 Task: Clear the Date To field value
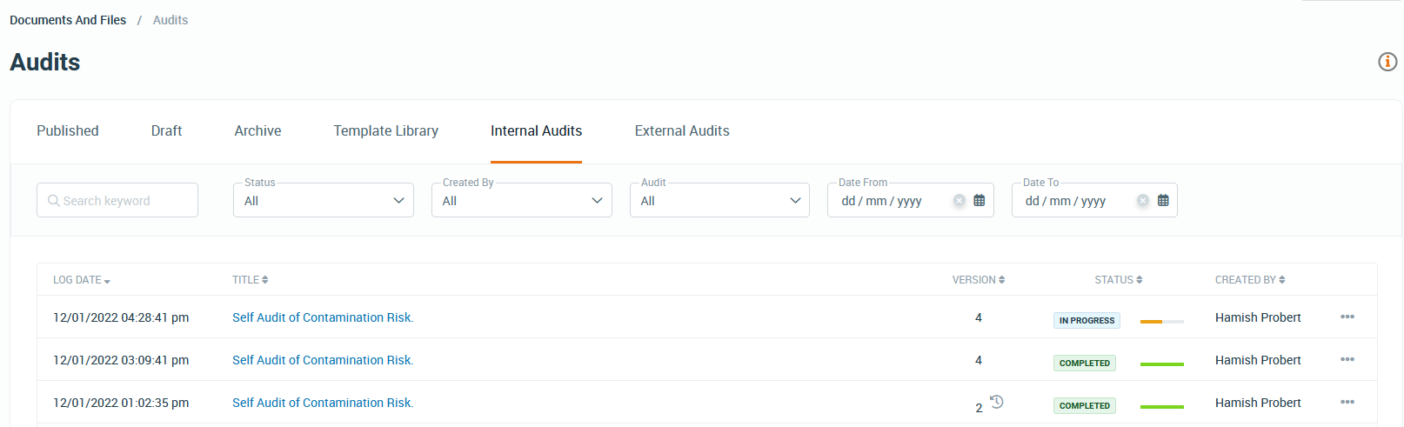(x=1142, y=201)
